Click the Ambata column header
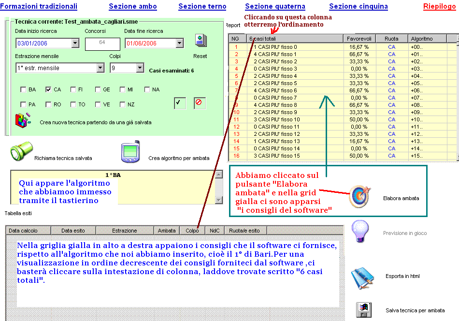459x321 pixels. click(167, 231)
